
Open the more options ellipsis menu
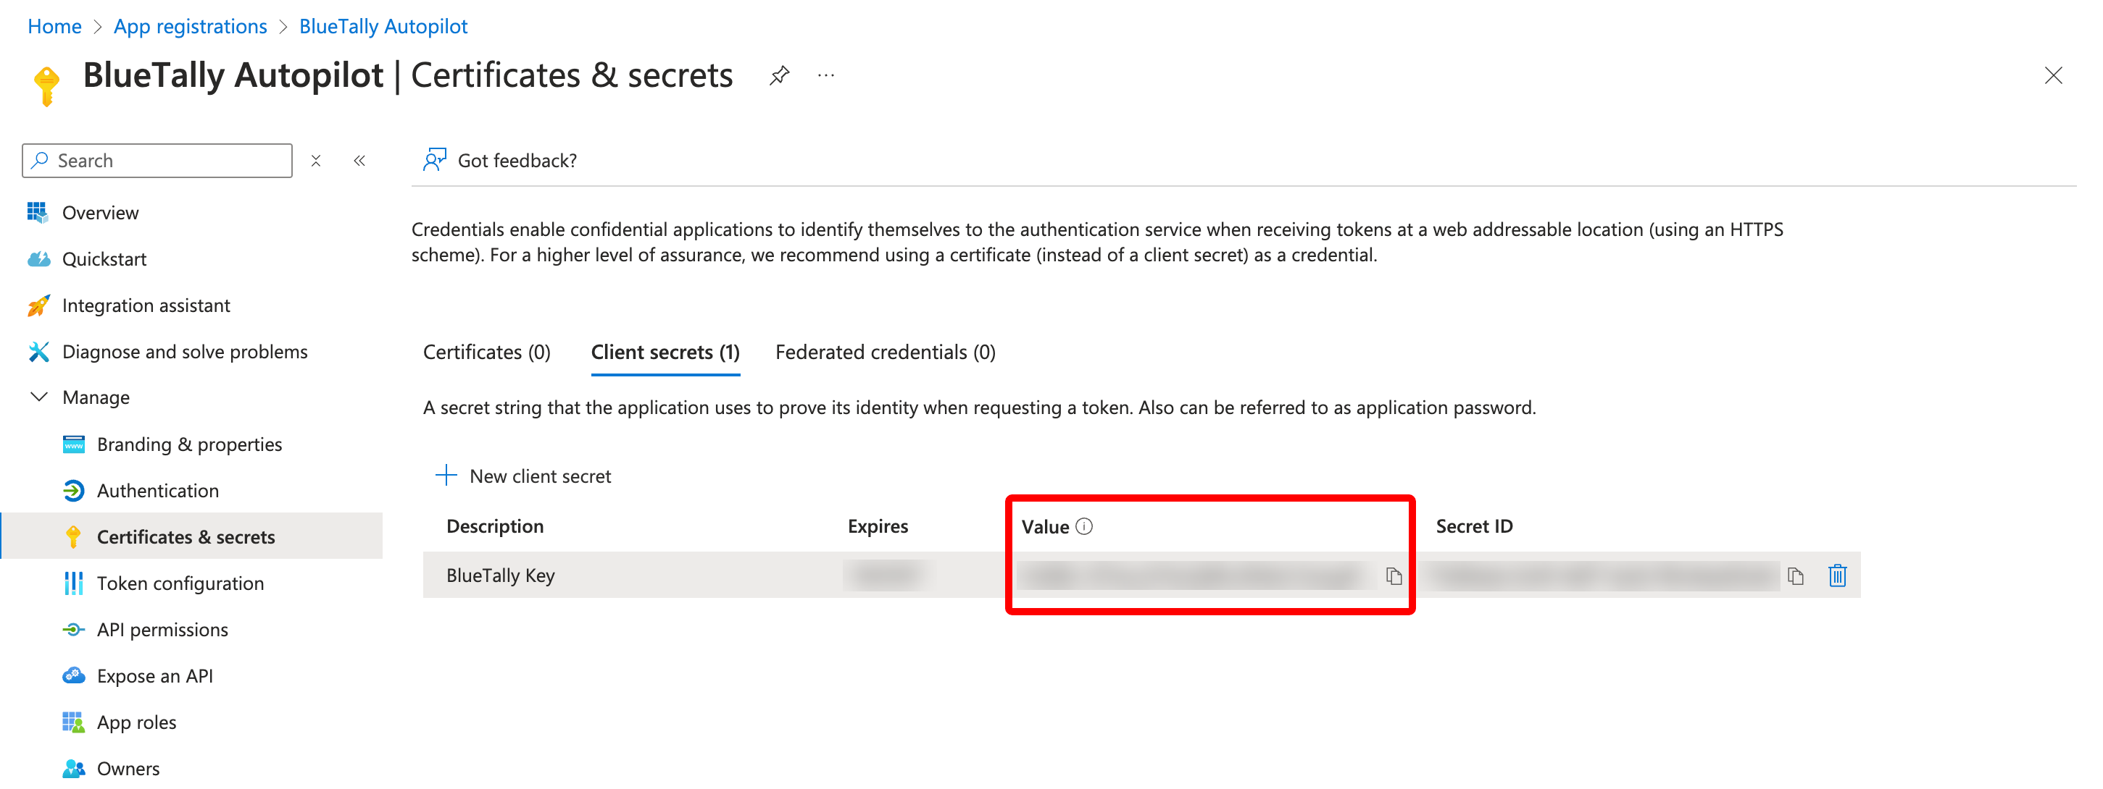[826, 76]
